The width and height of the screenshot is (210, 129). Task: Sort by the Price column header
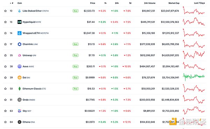tap(92, 3)
